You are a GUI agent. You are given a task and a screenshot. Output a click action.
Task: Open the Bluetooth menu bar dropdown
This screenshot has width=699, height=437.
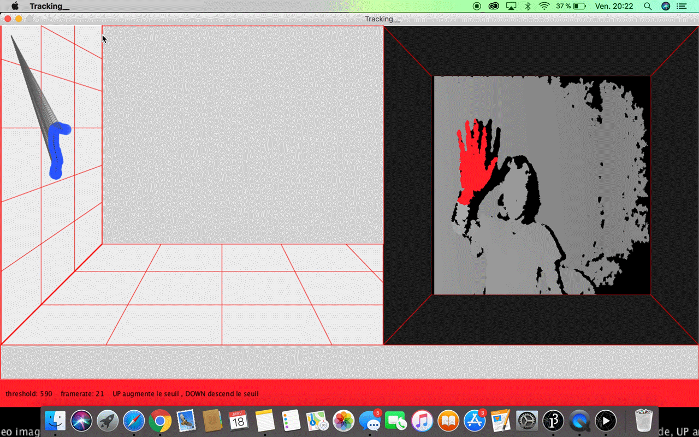click(x=528, y=6)
